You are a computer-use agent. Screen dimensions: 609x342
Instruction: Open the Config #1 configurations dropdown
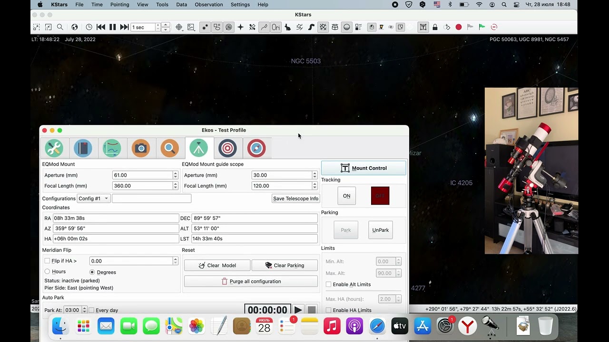tap(93, 199)
